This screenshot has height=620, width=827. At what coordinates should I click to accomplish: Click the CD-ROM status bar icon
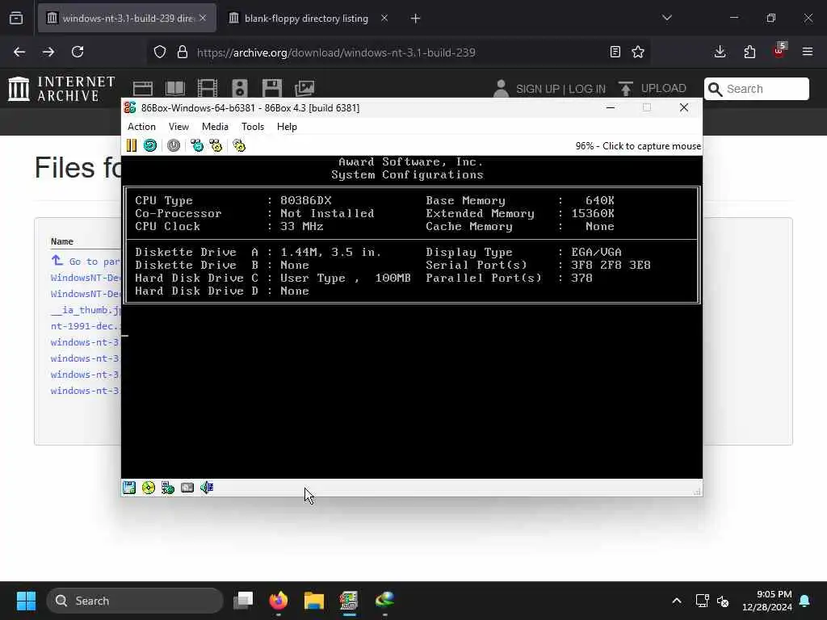click(x=149, y=488)
